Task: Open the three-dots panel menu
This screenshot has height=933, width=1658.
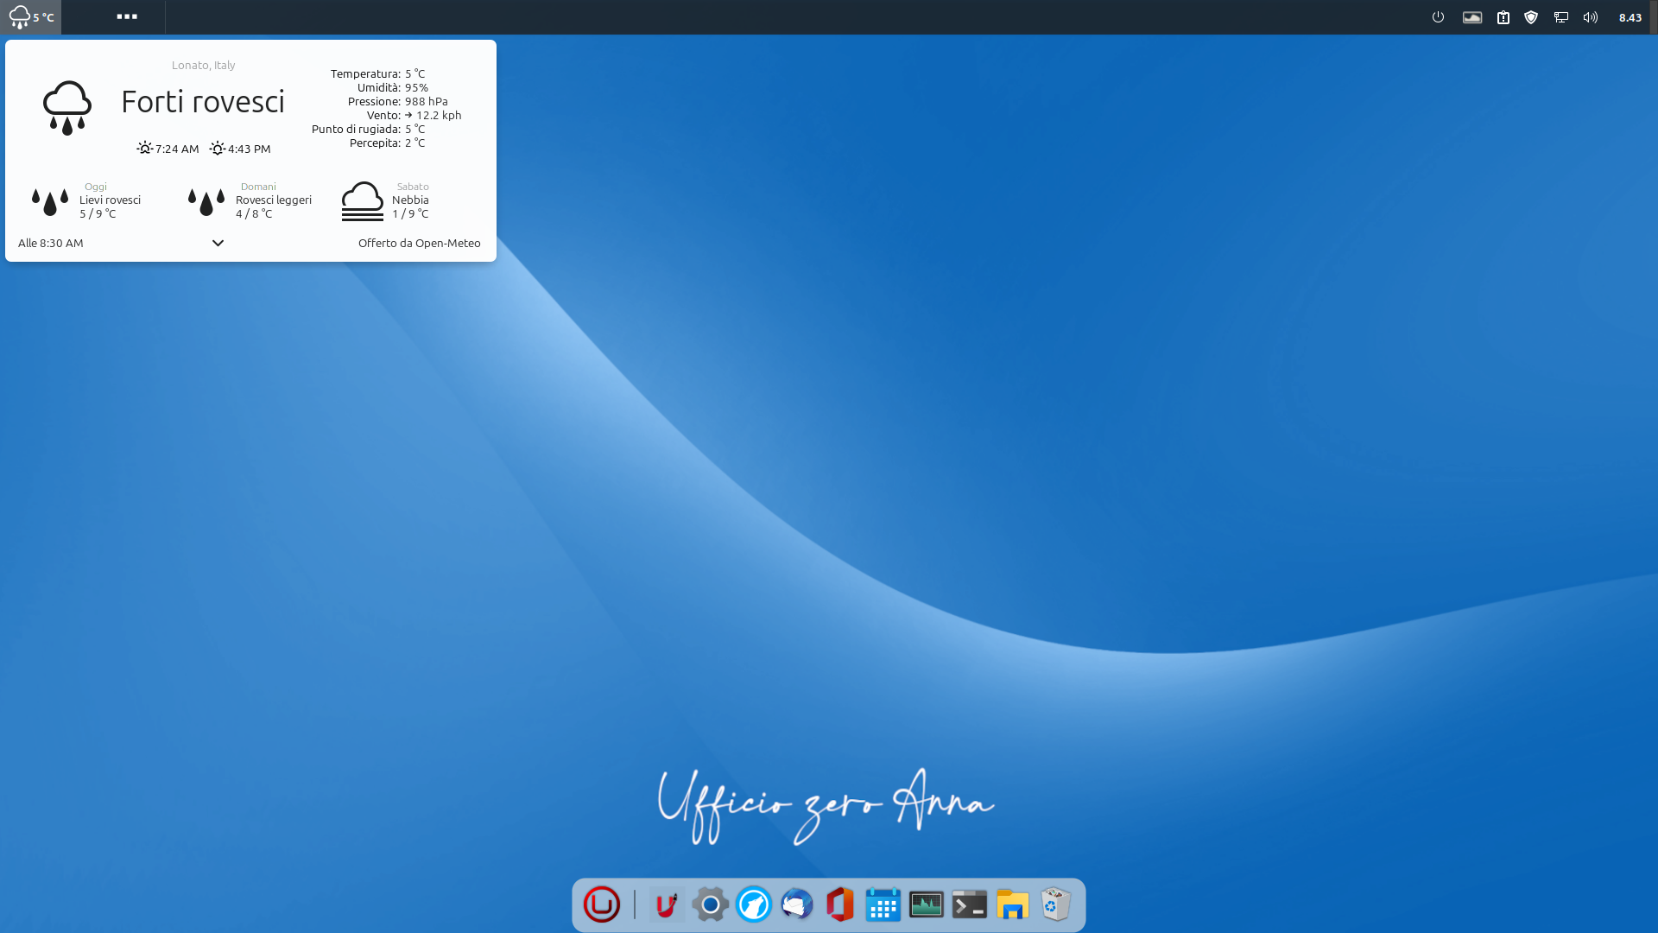Action: 127,16
